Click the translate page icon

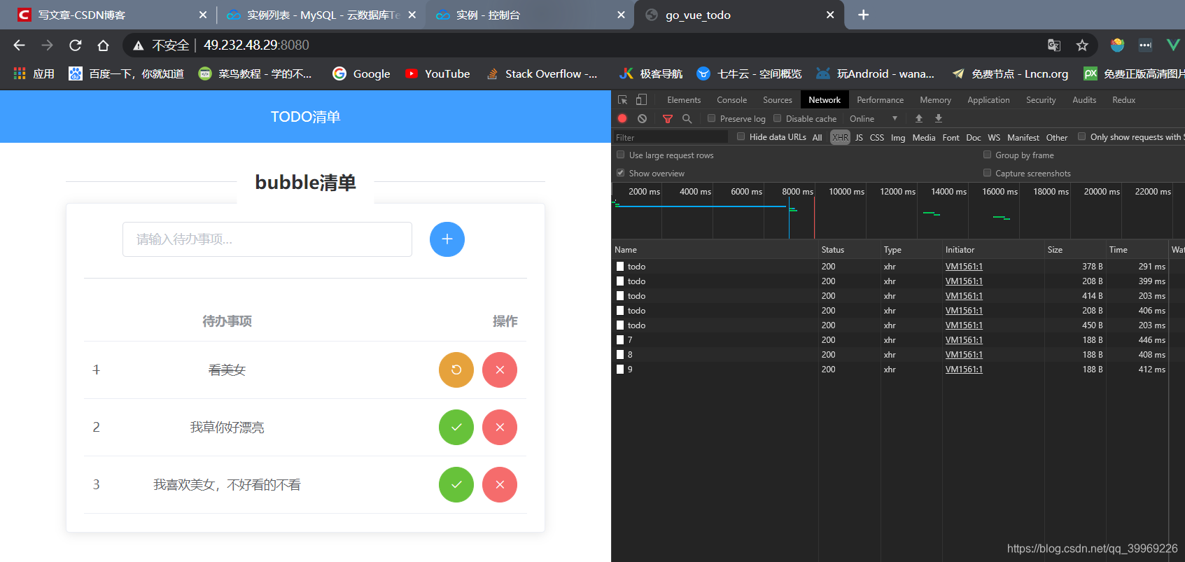click(1054, 45)
